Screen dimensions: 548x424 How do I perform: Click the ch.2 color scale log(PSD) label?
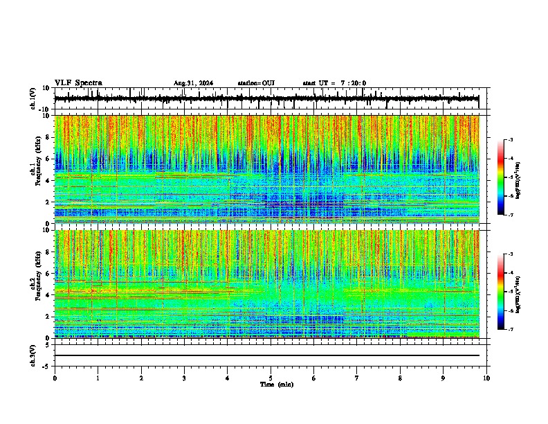(518, 295)
